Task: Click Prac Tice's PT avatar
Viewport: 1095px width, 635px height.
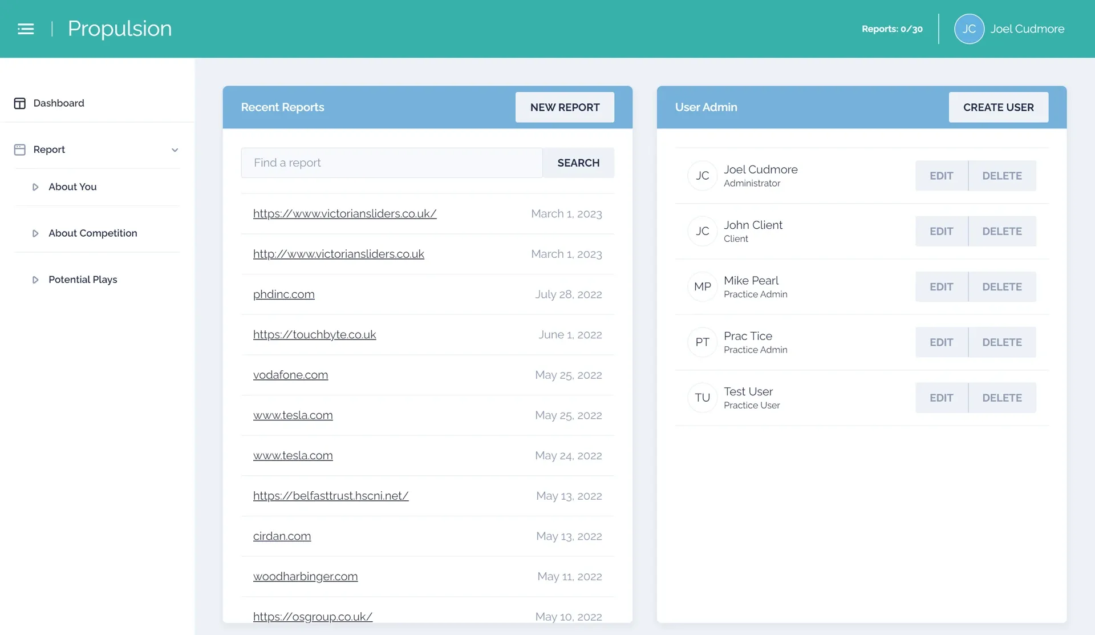Action: tap(702, 342)
